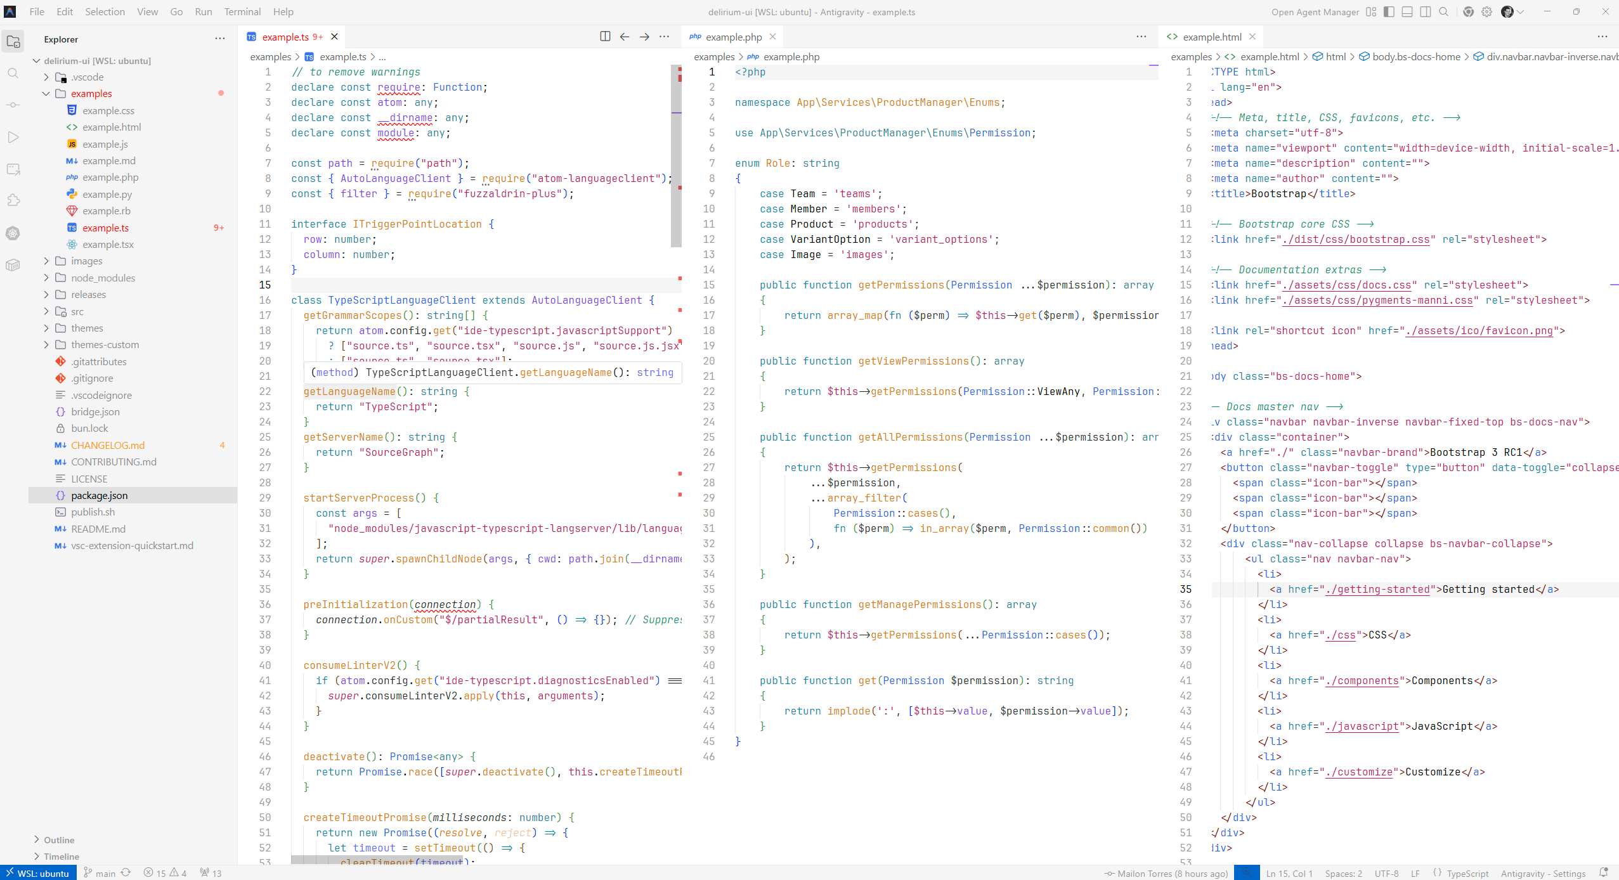Open the Extensions view
Image resolution: width=1619 pixels, height=880 pixels.
coord(13,200)
